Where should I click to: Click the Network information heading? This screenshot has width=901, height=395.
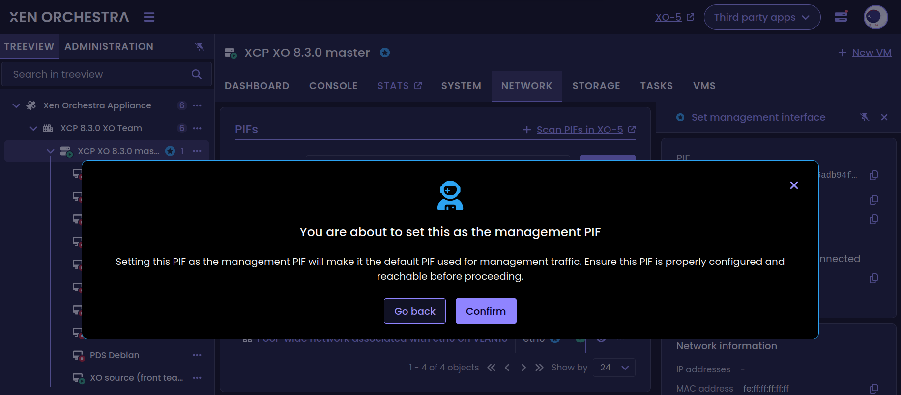tap(727, 346)
